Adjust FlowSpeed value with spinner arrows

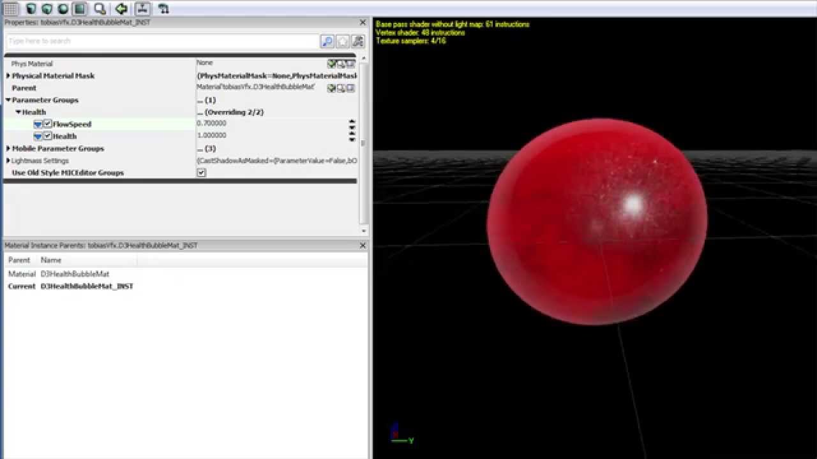click(x=352, y=124)
